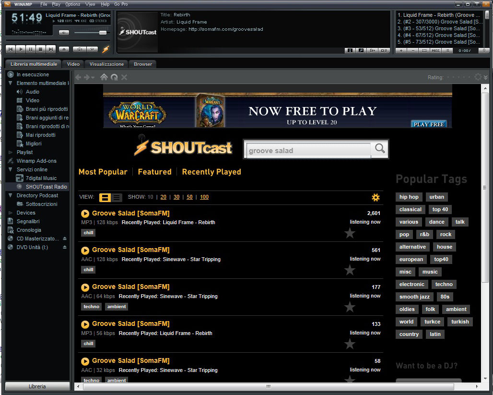Click the orange Winamp lightning bolt icon
The height and width of the screenshot is (395, 493).
(106, 49)
